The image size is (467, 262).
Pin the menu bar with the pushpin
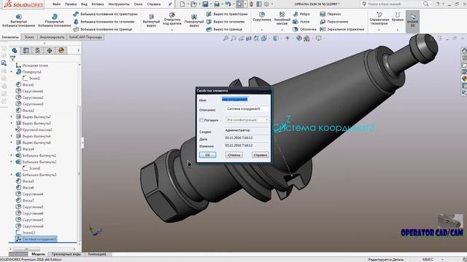(x=170, y=4)
